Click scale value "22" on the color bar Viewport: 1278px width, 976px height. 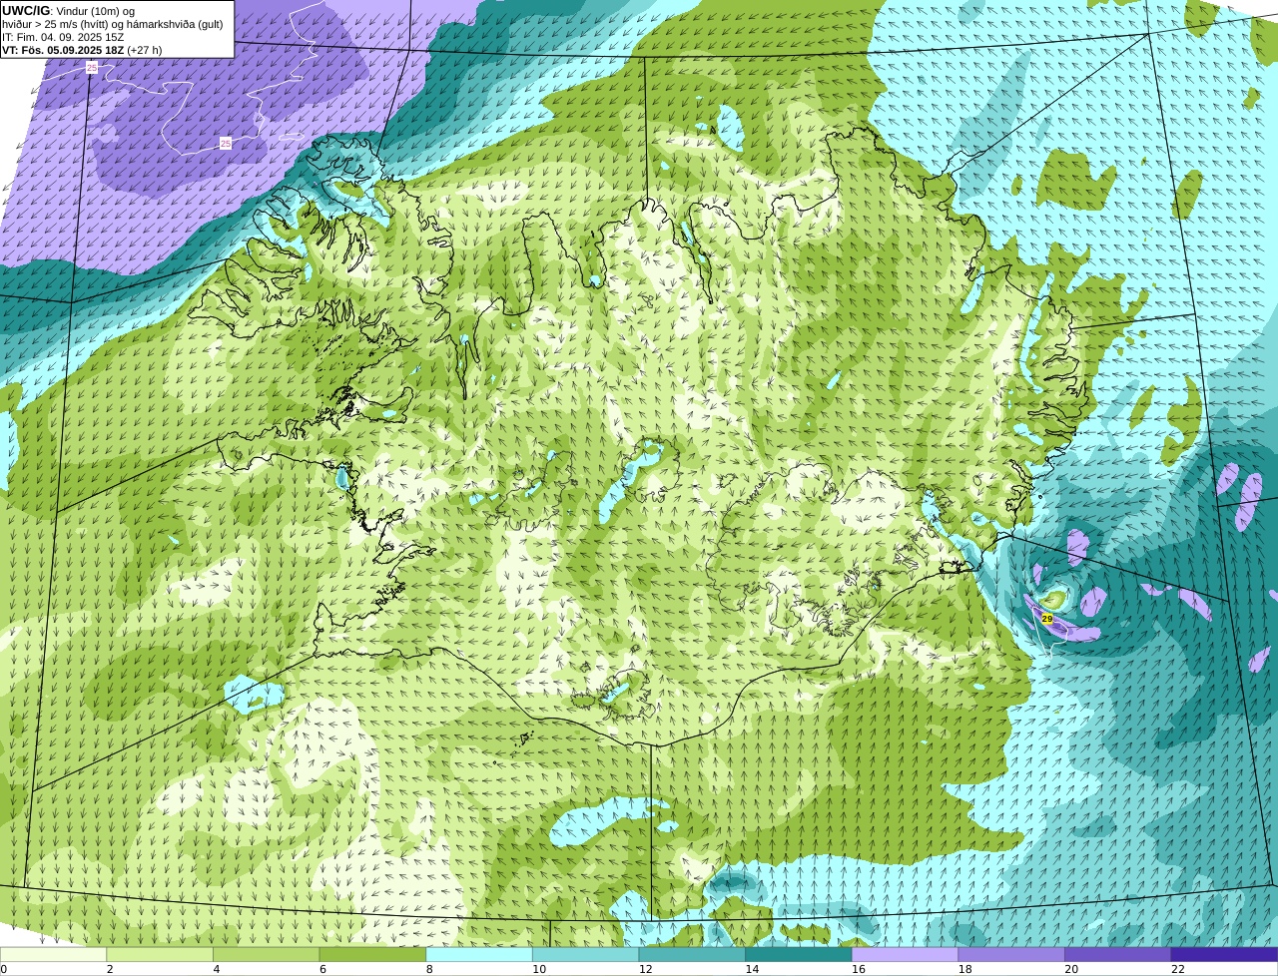click(x=1178, y=969)
